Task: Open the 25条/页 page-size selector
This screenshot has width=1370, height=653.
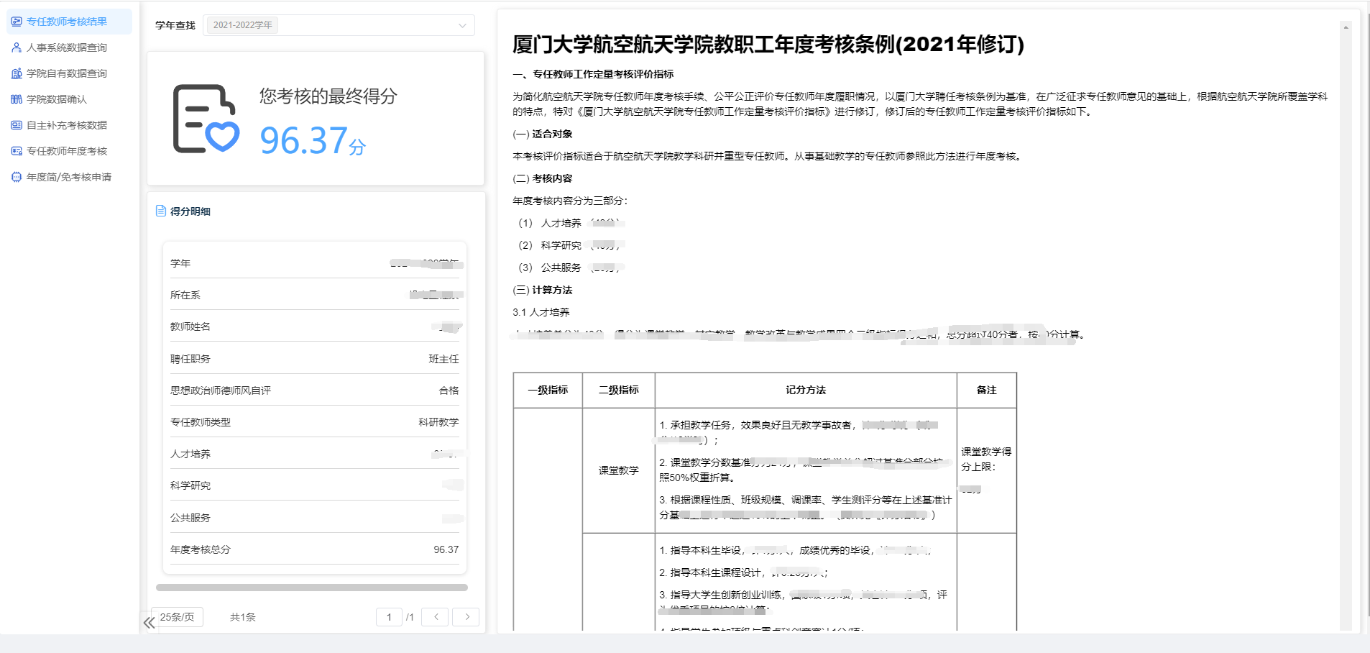Action: (176, 617)
